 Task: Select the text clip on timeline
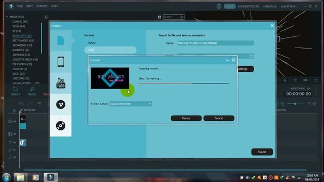(x=23, y=143)
